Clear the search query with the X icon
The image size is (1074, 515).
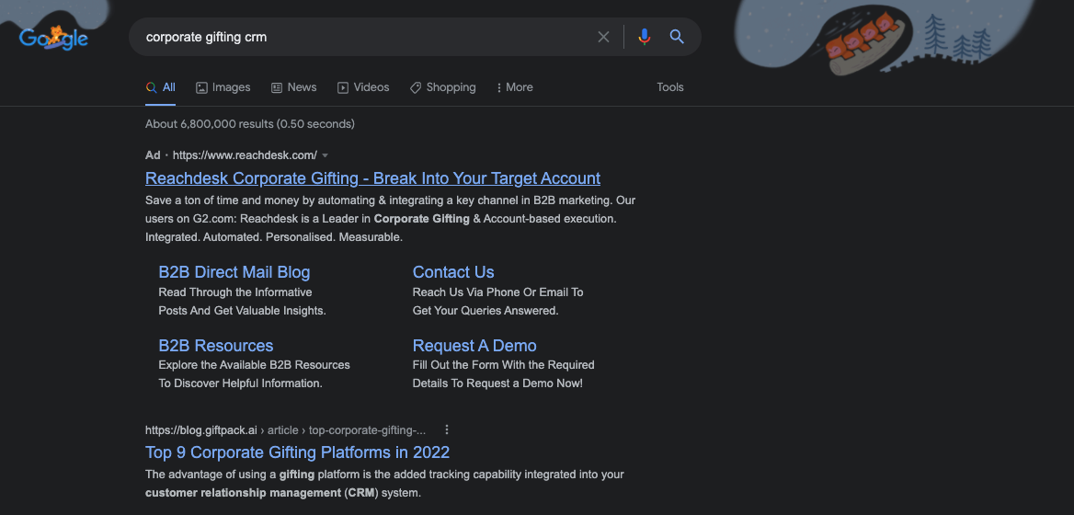603,37
